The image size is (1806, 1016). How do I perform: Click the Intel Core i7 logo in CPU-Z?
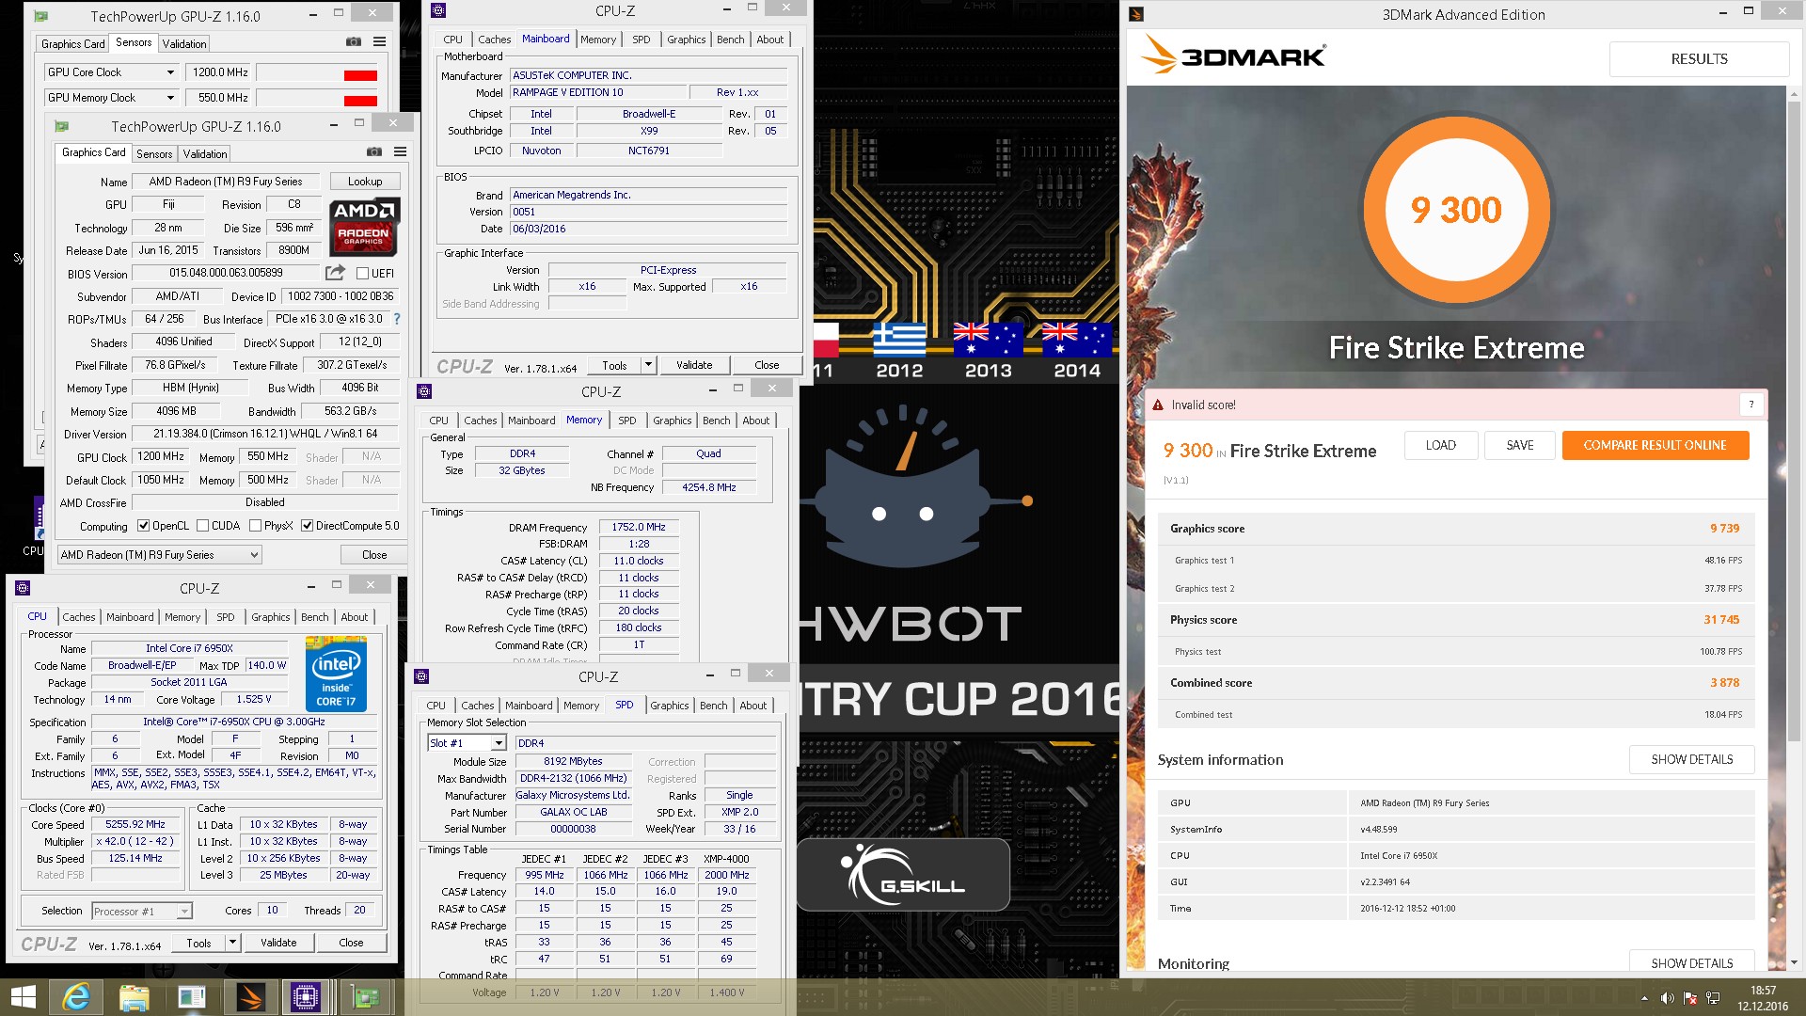tap(336, 675)
